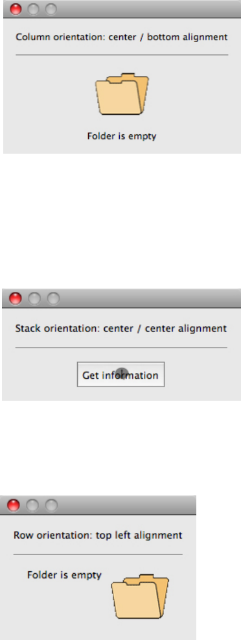Viewport: 241px width, 640px height.
Task: Minimize the Stack orientation window
Action: pos(34,298)
